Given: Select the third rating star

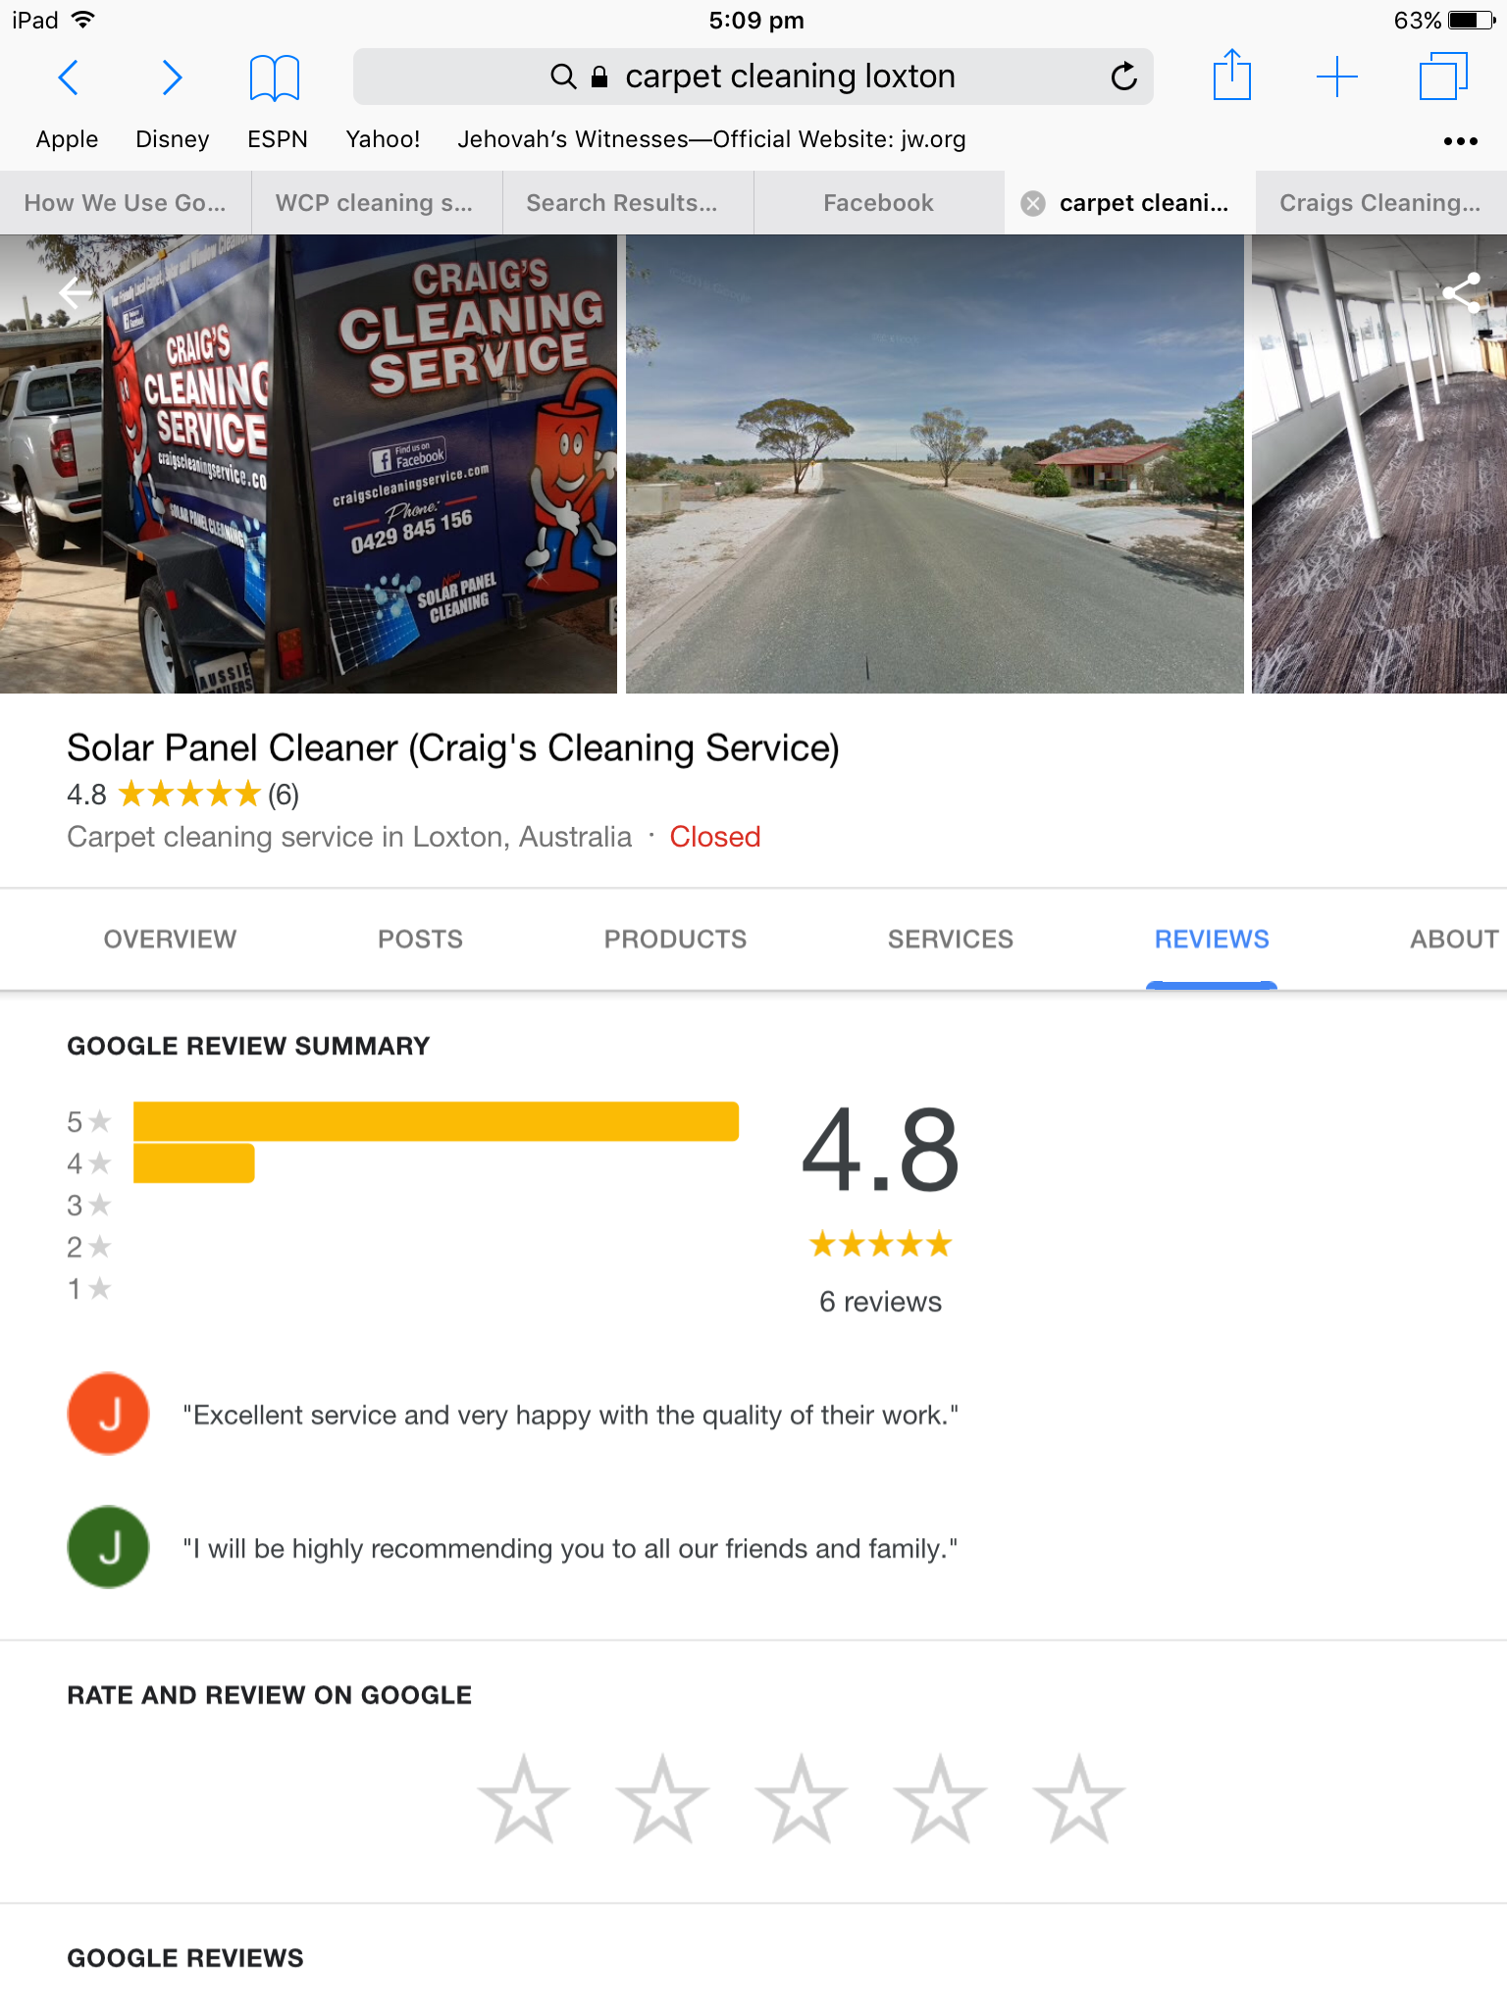Looking at the screenshot, I should tap(802, 1799).
